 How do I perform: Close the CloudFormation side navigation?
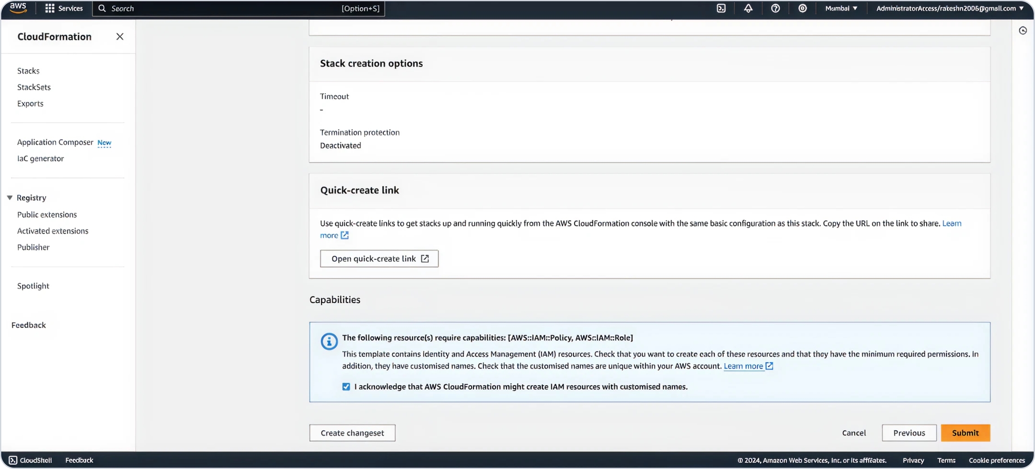[119, 37]
